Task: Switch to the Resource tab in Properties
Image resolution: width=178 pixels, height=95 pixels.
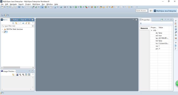Action: point(144,28)
